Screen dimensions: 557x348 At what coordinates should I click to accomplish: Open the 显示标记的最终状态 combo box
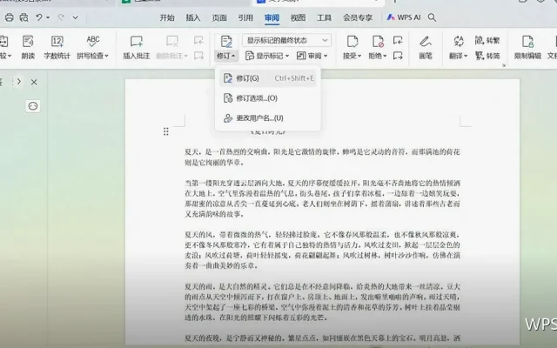coord(287,40)
